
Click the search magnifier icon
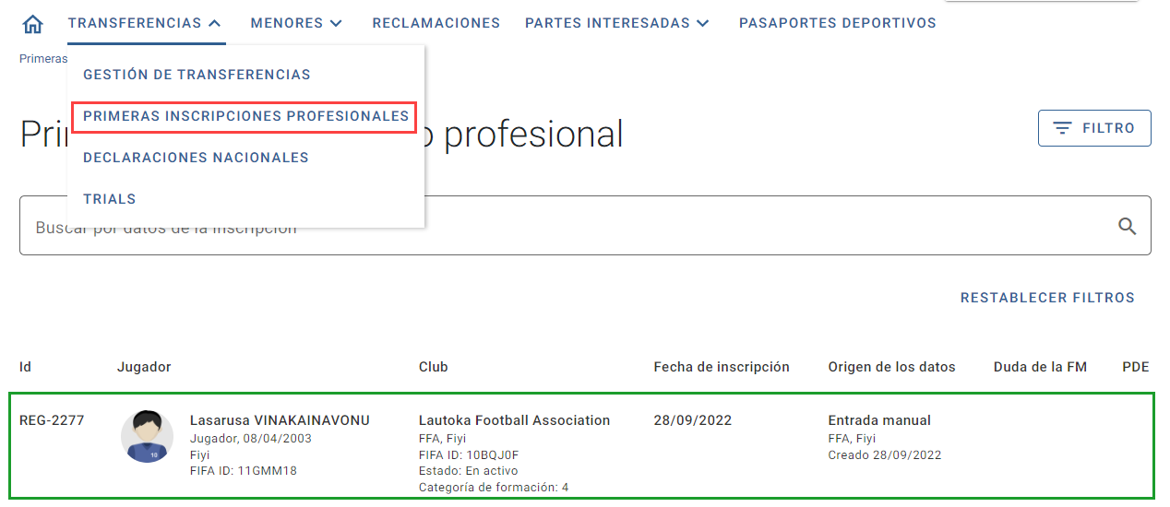1127,226
